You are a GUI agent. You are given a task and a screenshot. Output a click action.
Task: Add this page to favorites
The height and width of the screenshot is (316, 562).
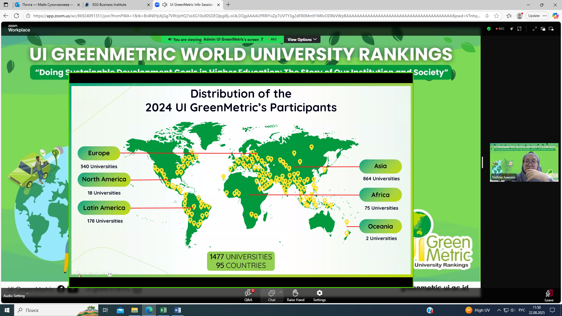tap(496, 16)
